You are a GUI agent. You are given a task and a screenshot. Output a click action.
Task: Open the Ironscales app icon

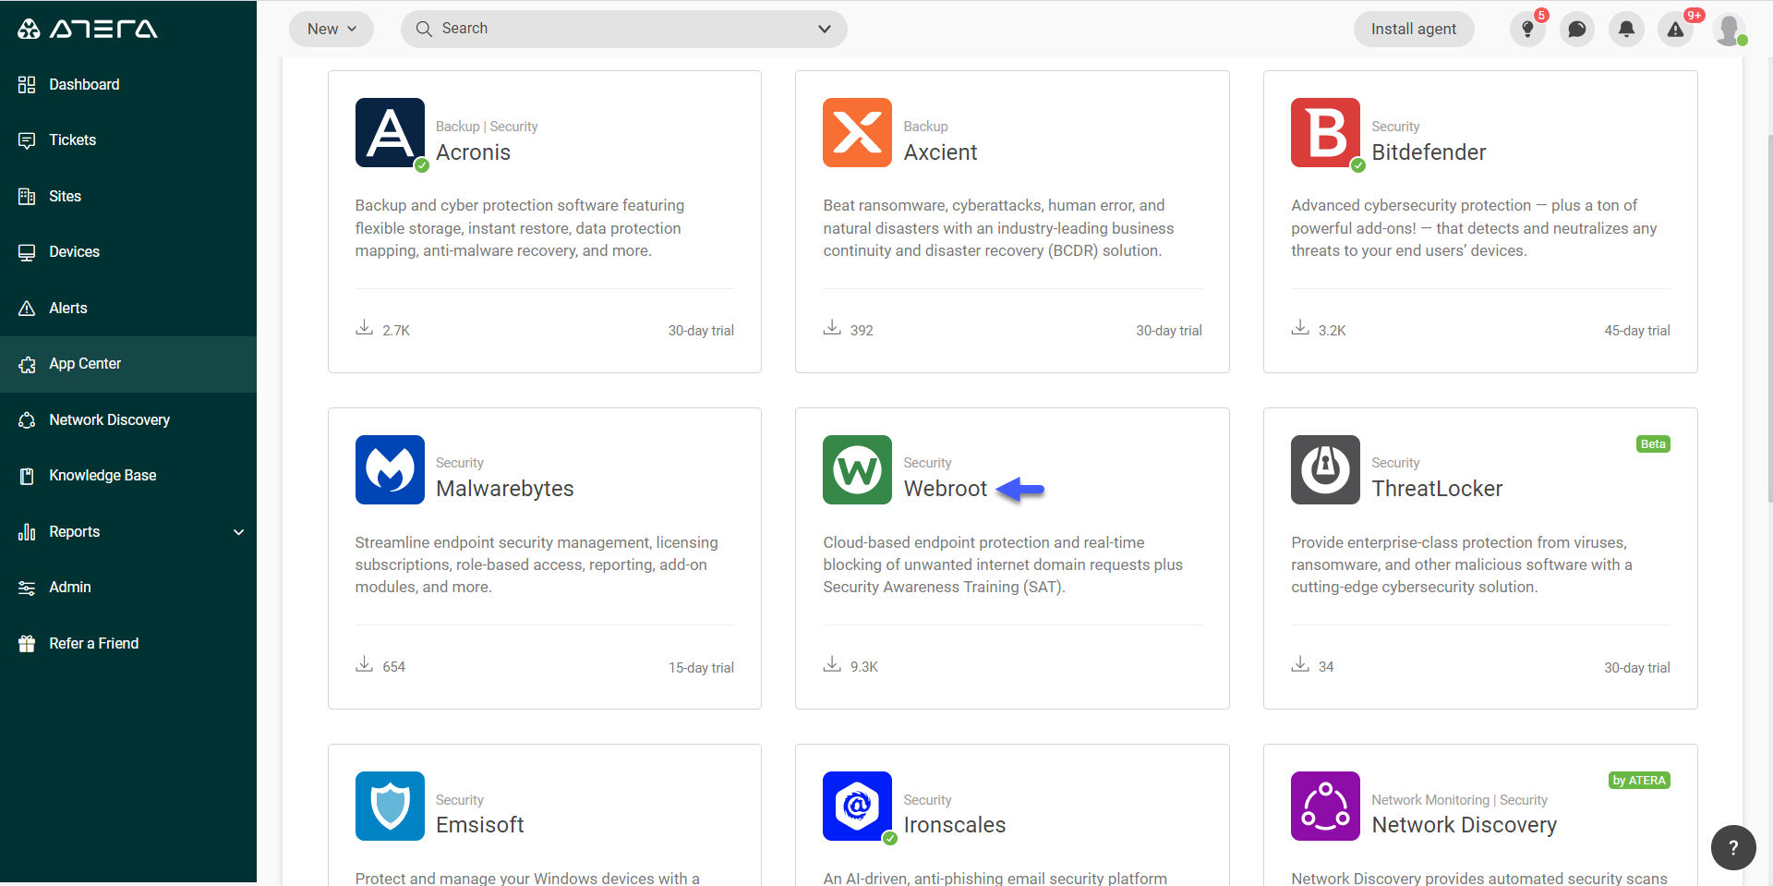pos(857,806)
